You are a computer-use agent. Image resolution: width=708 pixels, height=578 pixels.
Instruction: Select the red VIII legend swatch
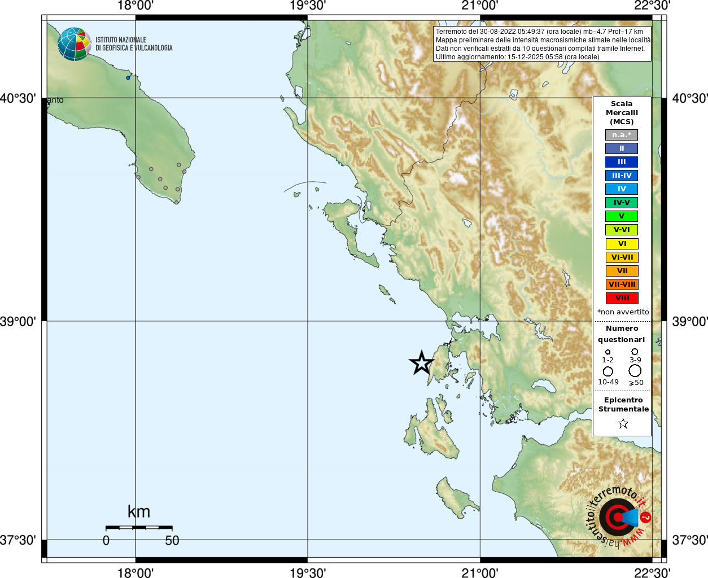click(622, 298)
